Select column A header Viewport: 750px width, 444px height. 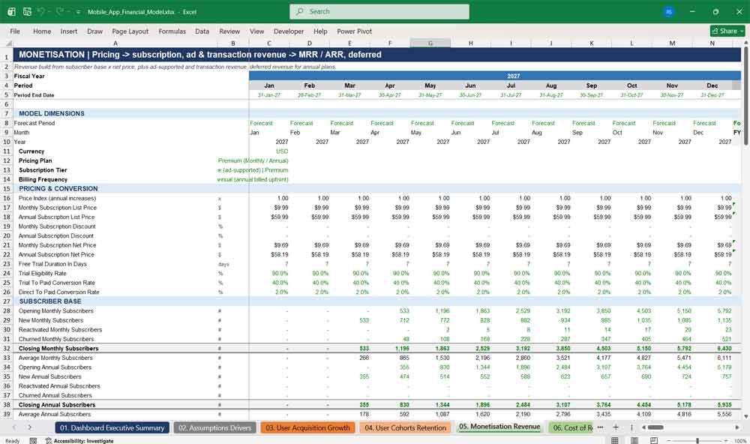[115, 43]
